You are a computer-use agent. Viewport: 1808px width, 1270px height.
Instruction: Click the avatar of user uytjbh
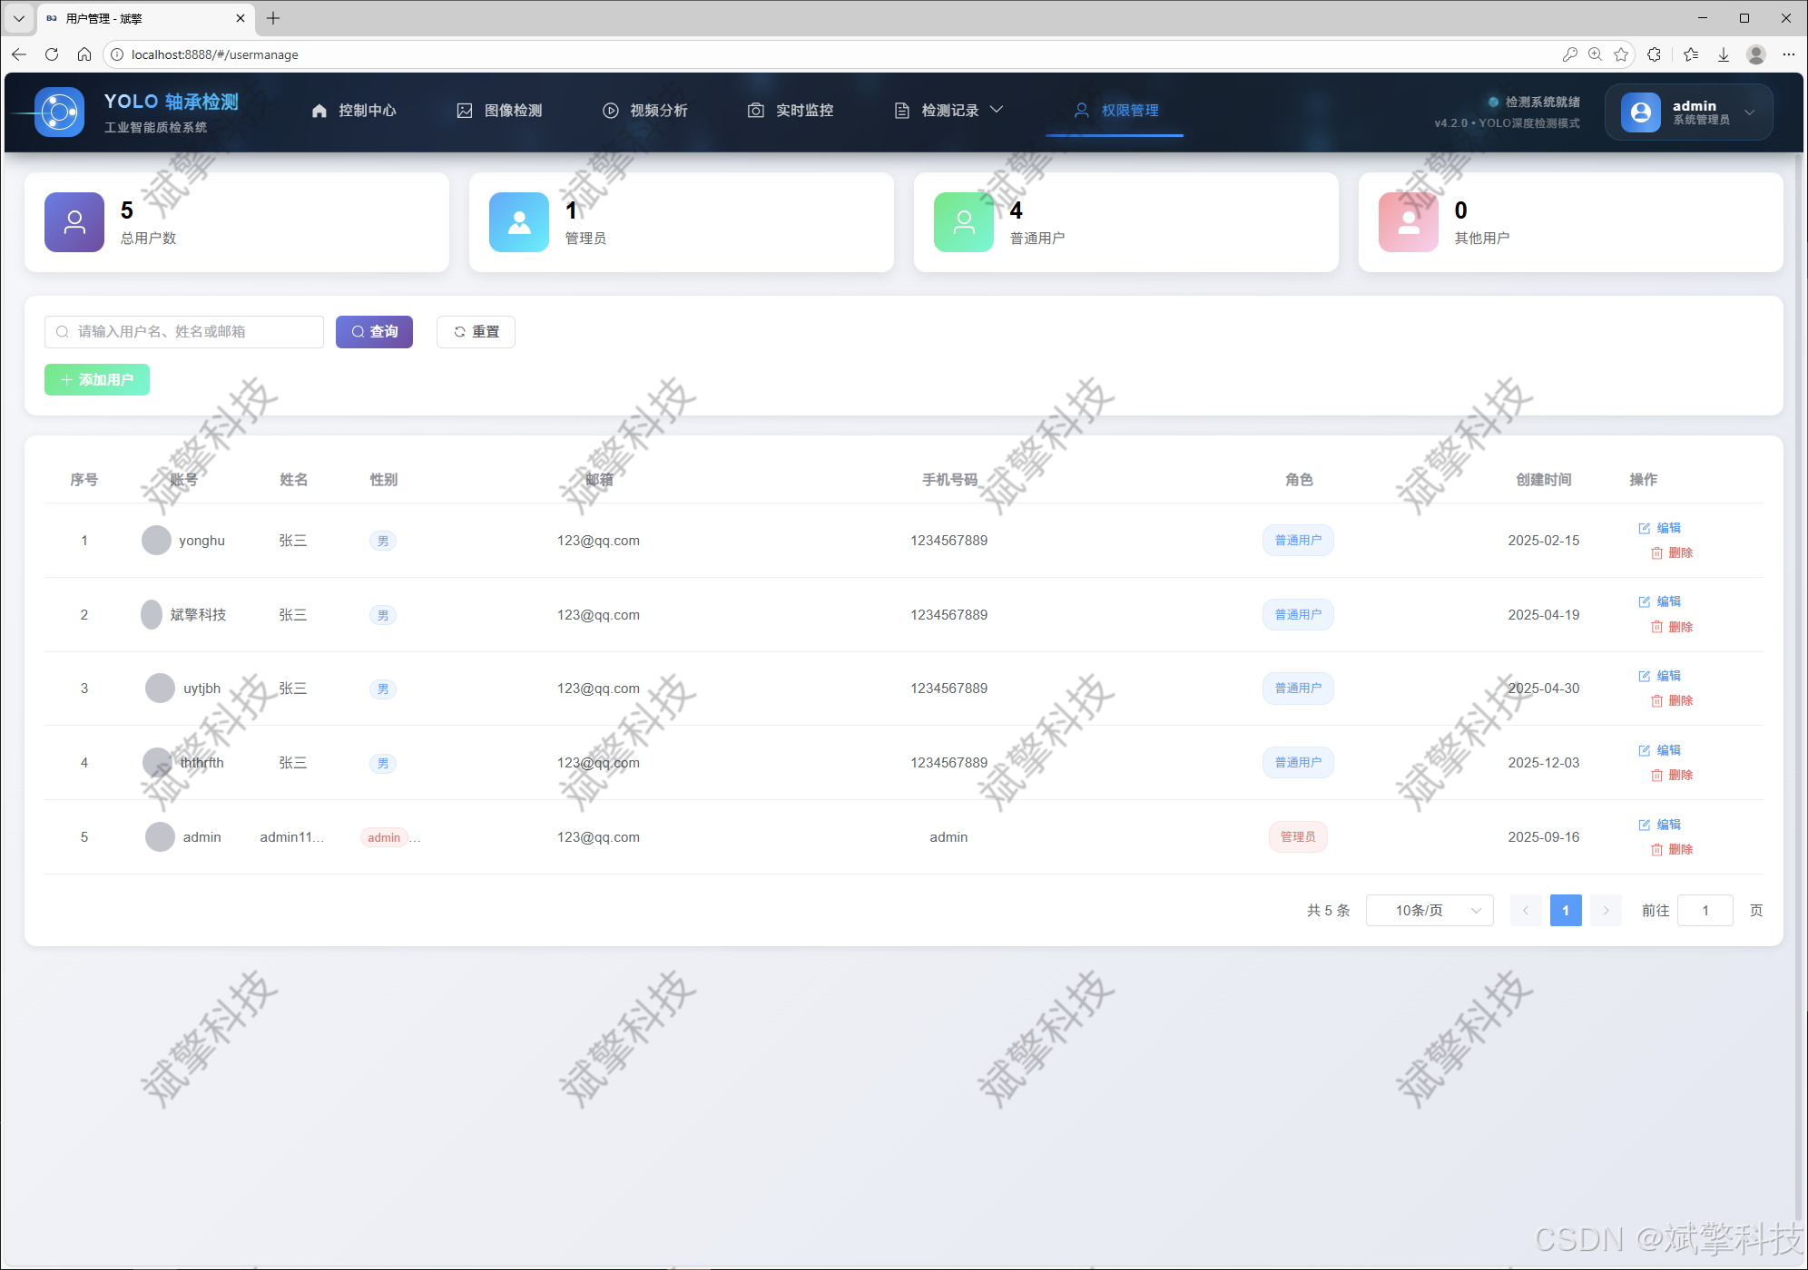click(160, 689)
